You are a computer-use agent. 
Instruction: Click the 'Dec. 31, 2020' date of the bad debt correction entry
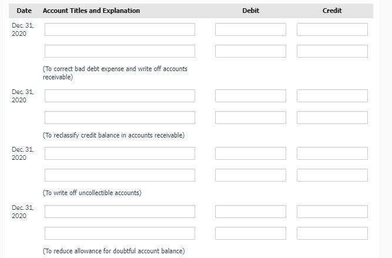(23, 29)
